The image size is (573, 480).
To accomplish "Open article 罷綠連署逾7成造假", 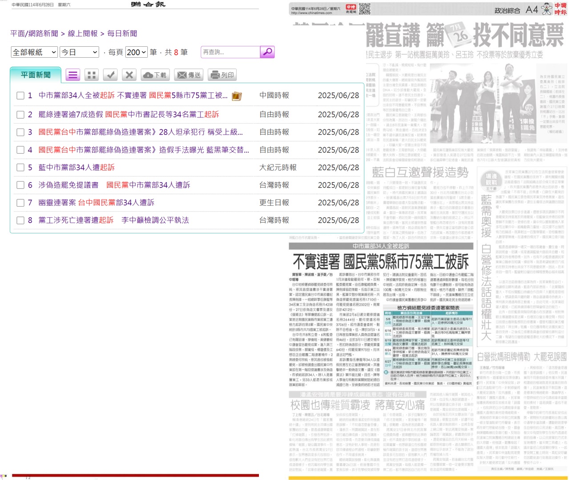I will [129, 115].
